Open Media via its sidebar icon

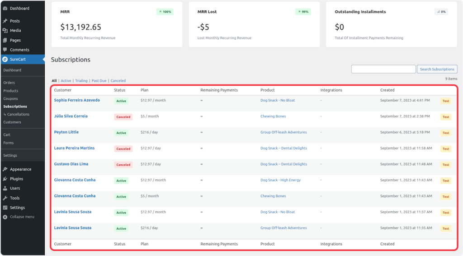point(5,31)
